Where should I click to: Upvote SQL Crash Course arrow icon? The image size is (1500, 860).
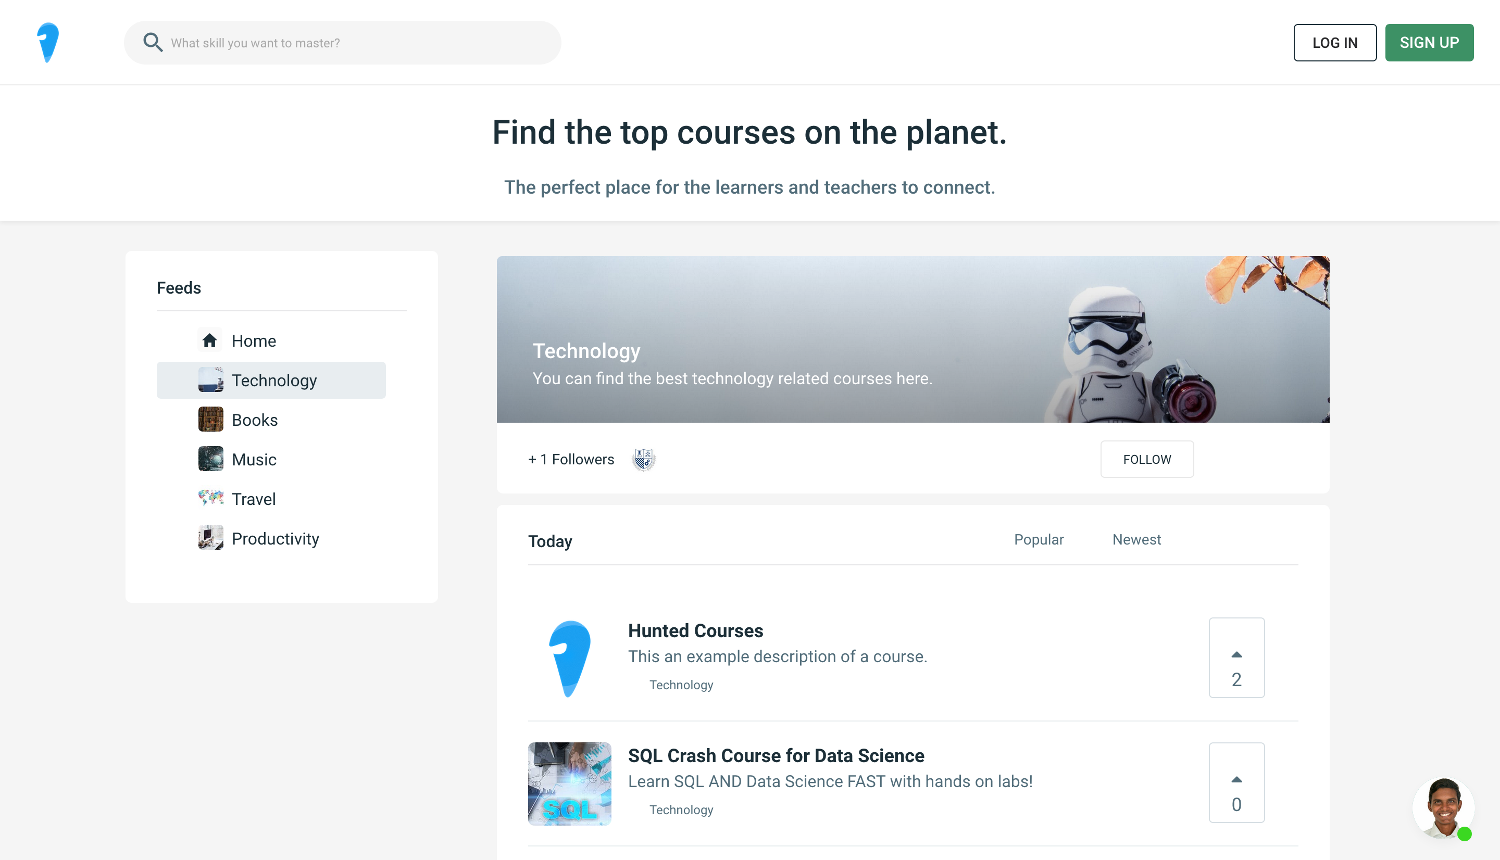(x=1236, y=780)
